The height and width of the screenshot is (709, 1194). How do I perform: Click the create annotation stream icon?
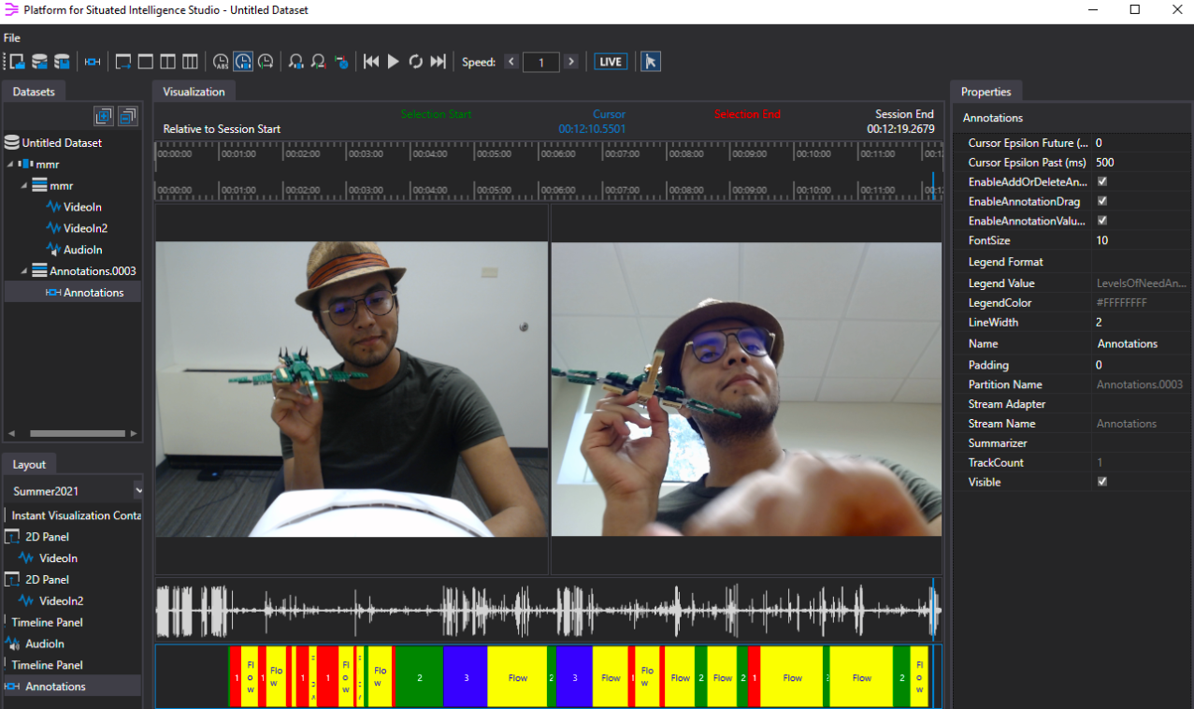tap(93, 62)
